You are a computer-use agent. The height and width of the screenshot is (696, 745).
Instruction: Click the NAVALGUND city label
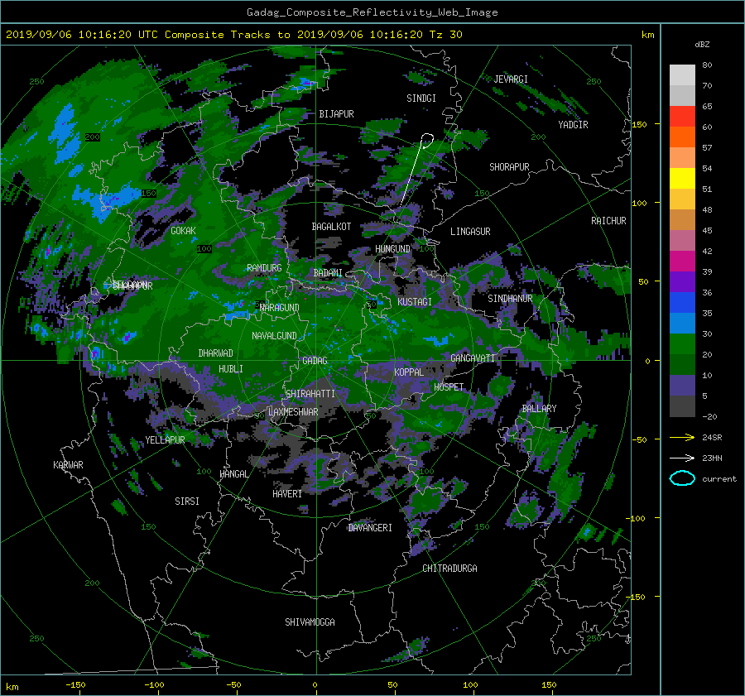coord(274,336)
